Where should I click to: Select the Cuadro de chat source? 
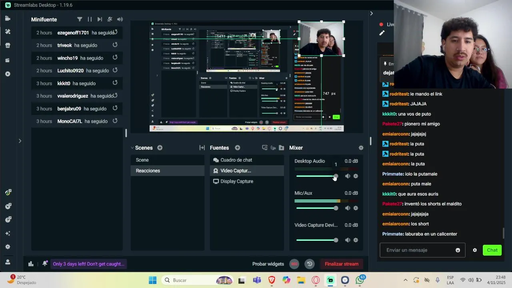(x=247, y=160)
